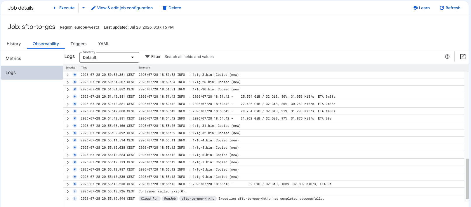Click the Filter lines icon

click(147, 57)
